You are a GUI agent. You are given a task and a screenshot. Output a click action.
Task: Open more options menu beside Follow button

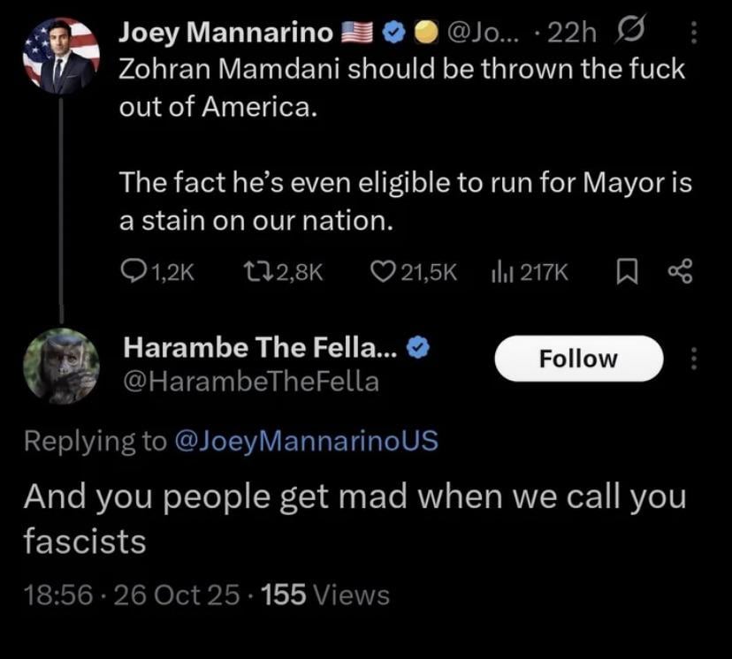(x=693, y=359)
